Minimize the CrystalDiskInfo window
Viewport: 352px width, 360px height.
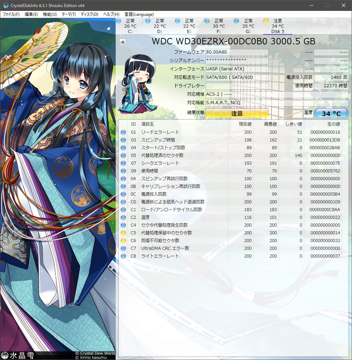(x=312, y=5)
